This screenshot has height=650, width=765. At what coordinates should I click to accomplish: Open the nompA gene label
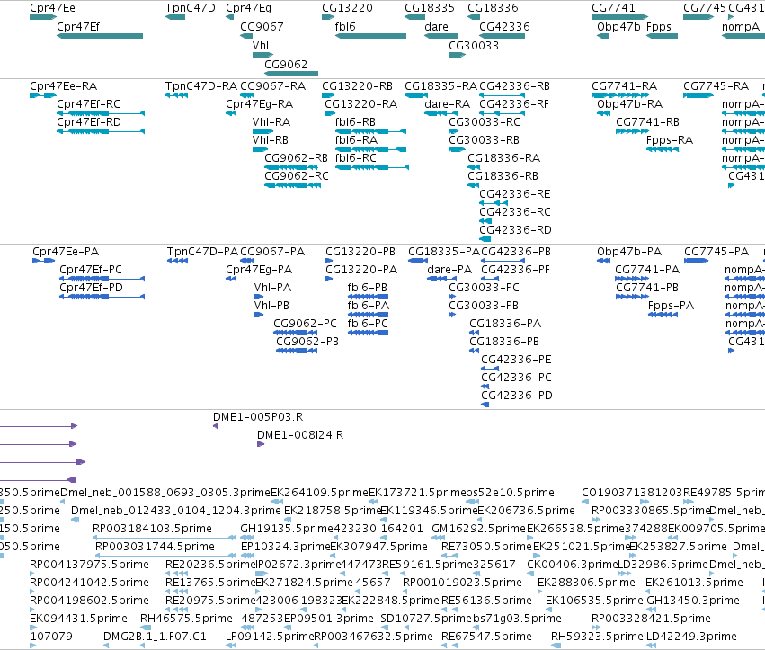tap(741, 27)
